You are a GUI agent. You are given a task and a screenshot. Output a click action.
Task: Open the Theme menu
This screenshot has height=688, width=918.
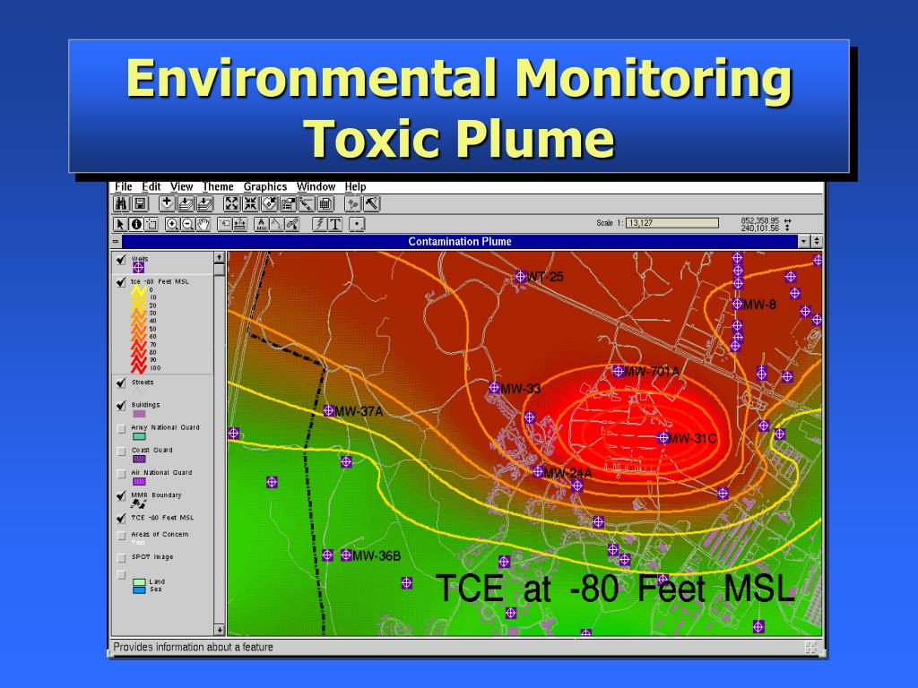tap(218, 186)
